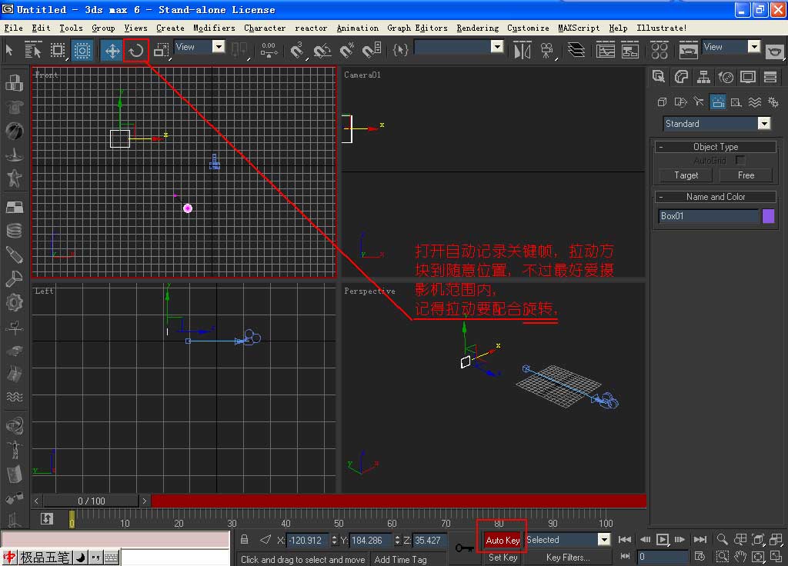Click the Quick Render teapot icon
The width and height of the screenshot is (788, 566).
click(774, 52)
